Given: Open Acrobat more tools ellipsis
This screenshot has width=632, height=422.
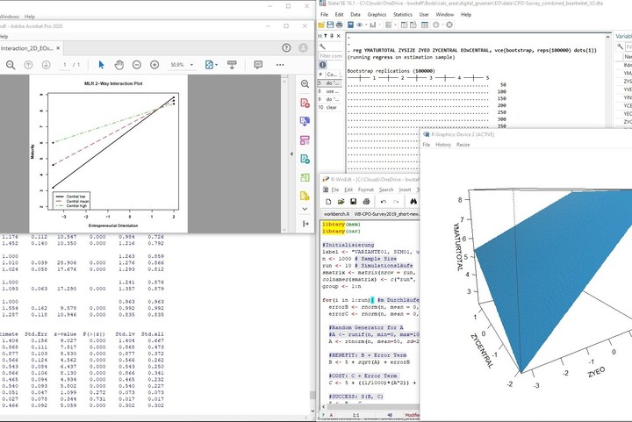Looking at the screenshot, I should (280, 65).
